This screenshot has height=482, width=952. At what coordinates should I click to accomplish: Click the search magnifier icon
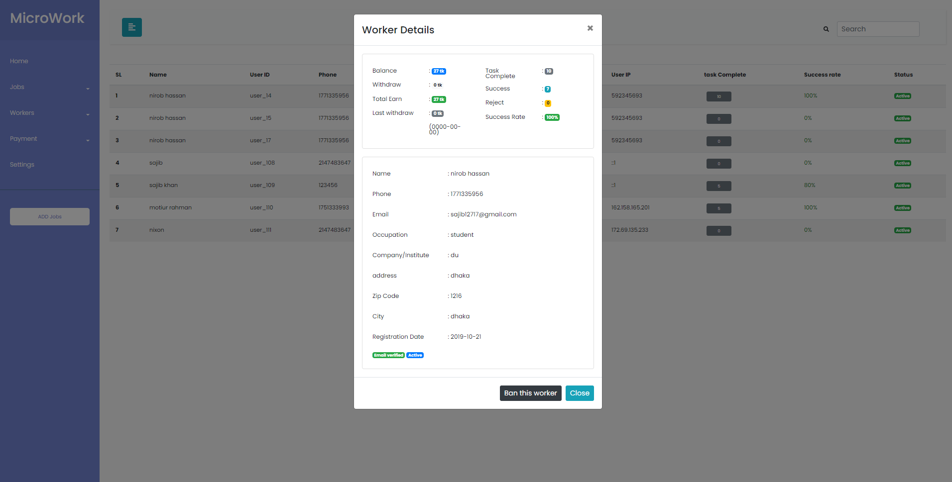[x=826, y=29]
